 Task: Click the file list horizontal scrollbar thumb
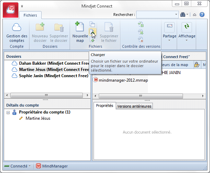[141, 96]
